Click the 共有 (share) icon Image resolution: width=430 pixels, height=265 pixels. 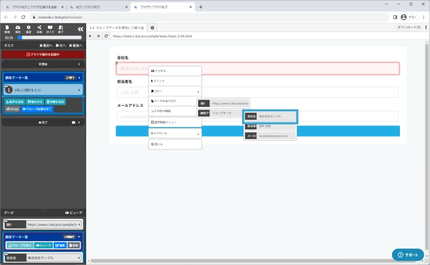click(x=39, y=28)
